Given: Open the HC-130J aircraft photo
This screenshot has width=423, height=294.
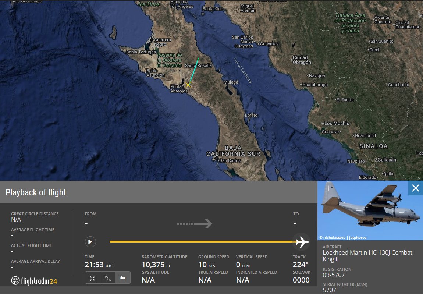Looking at the screenshot, I should tap(370, 210).
